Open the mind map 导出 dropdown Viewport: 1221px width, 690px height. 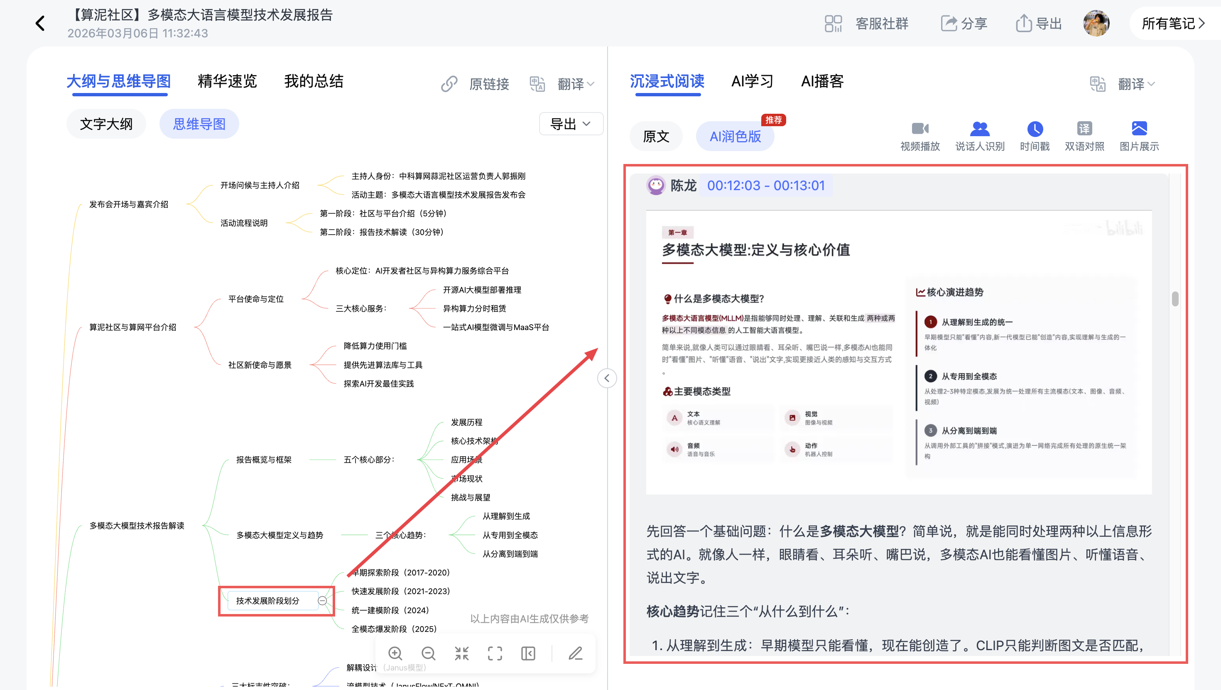pos(571,124)
